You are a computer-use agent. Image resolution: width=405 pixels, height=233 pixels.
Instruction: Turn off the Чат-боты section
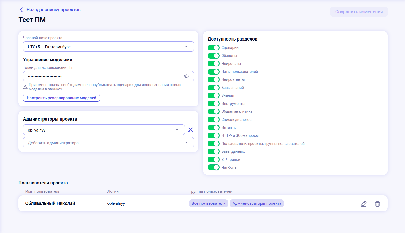[x=214, y=167]
